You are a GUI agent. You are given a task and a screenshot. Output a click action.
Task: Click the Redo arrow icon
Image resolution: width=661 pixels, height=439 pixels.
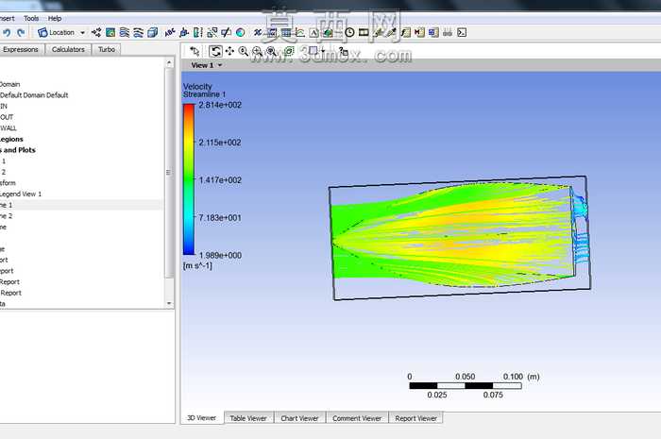tap(21, 32)
